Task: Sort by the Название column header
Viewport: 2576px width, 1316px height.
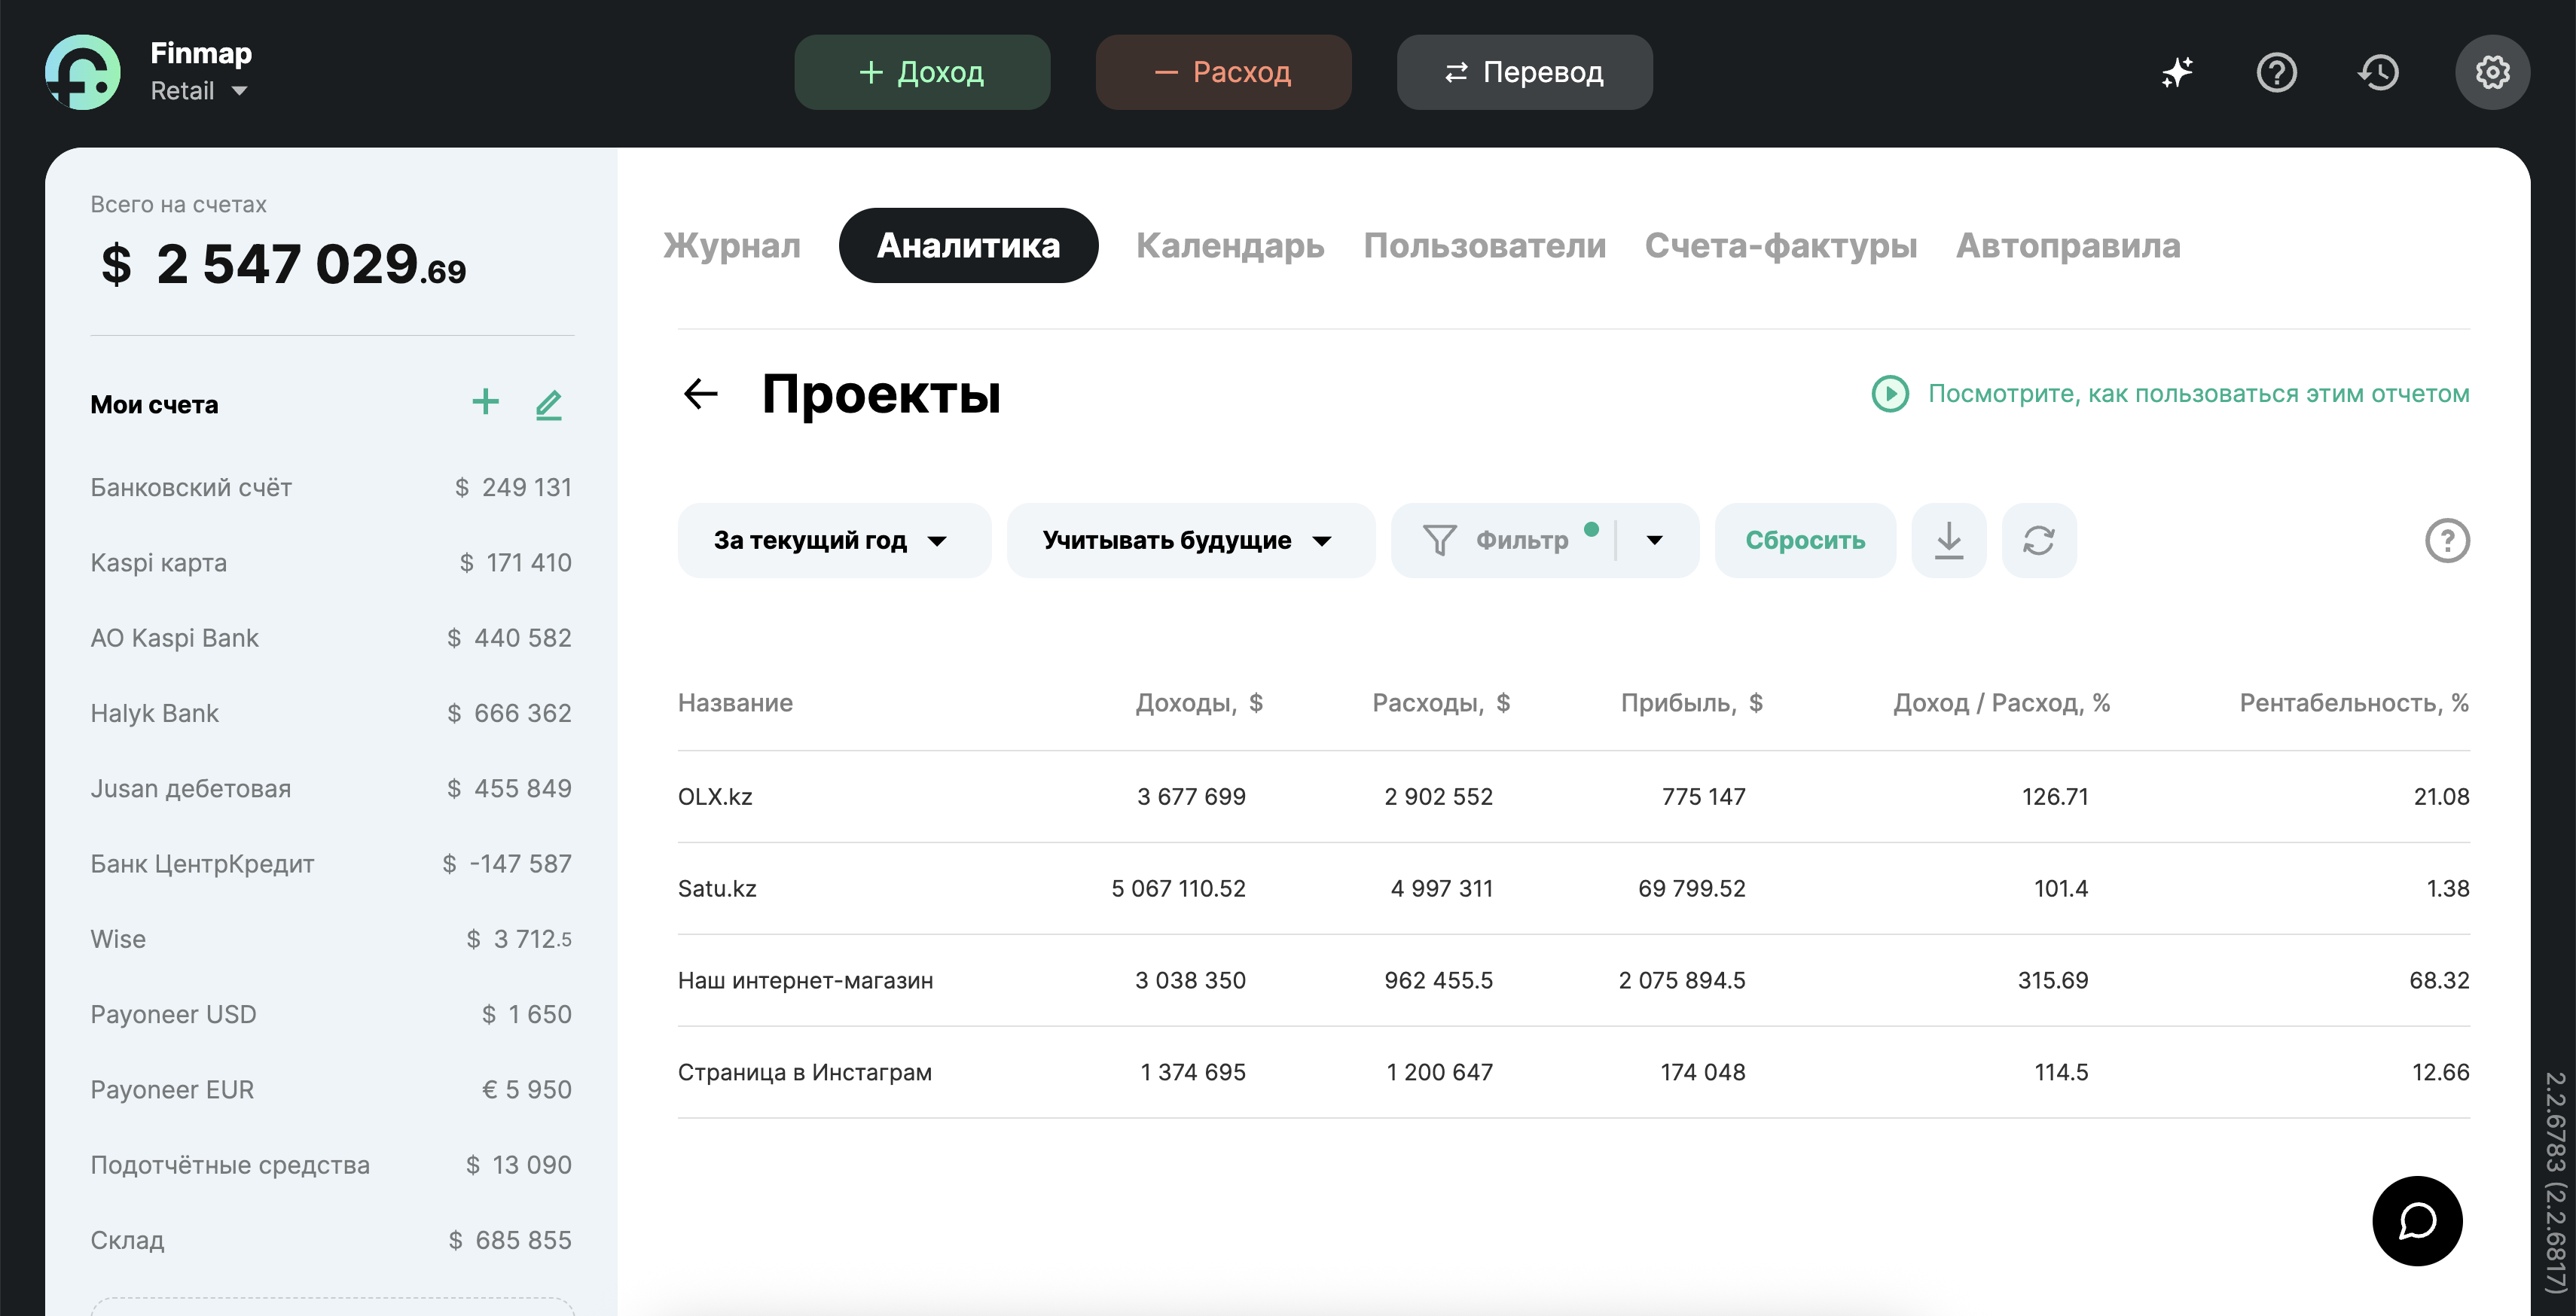Action: (x=735, y=702)
